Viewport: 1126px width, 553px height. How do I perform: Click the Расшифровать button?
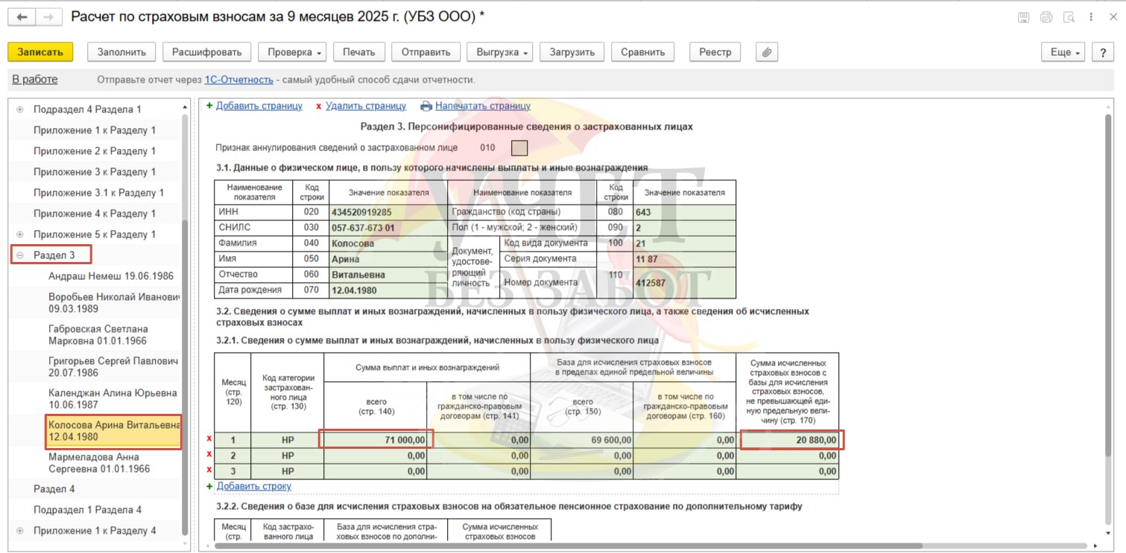206,52
